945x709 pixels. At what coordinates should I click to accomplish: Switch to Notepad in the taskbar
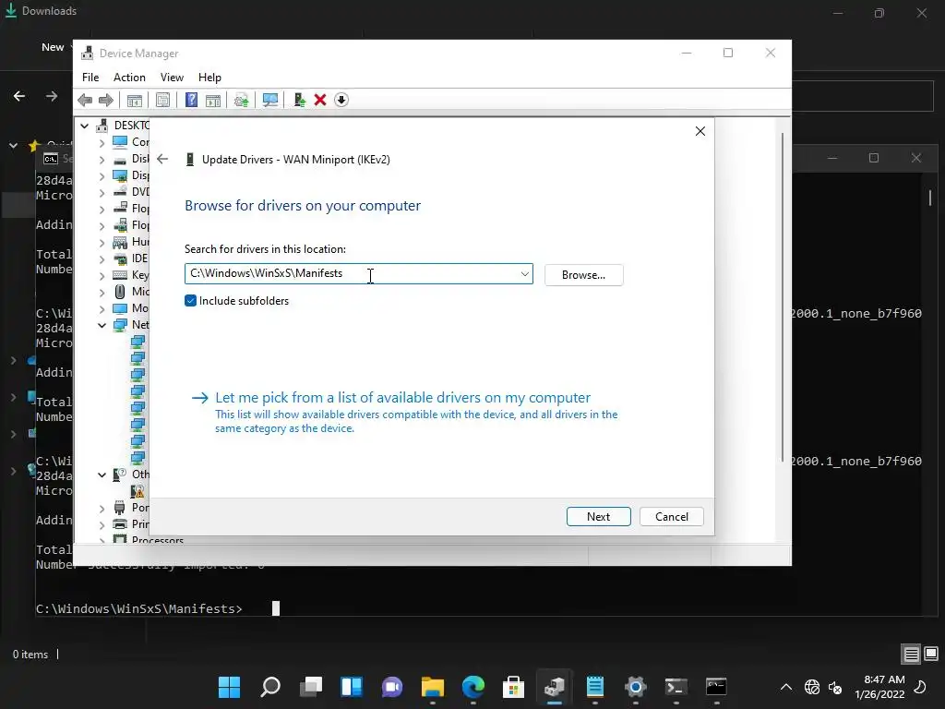(595, 687)
